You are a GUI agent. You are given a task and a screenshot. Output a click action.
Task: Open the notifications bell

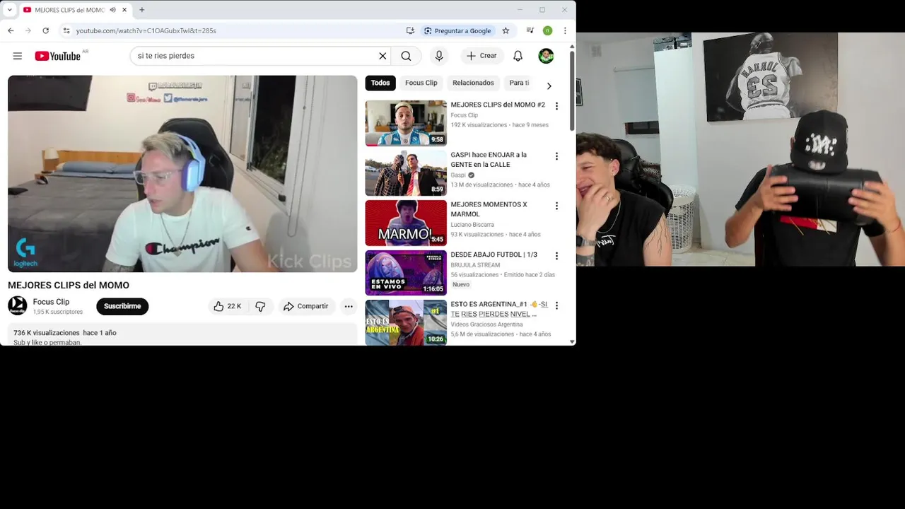[x=518, y=56]
